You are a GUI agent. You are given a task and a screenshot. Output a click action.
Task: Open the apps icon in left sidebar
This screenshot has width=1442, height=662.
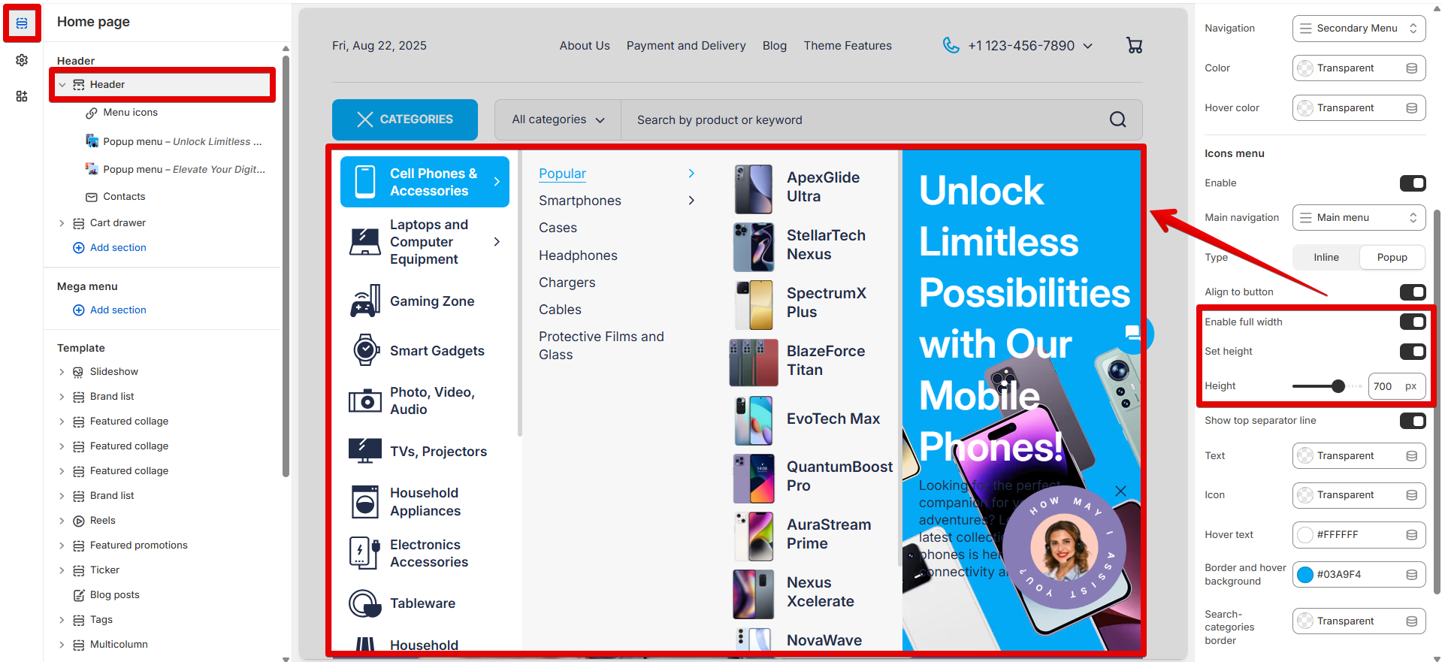[22, 96]
